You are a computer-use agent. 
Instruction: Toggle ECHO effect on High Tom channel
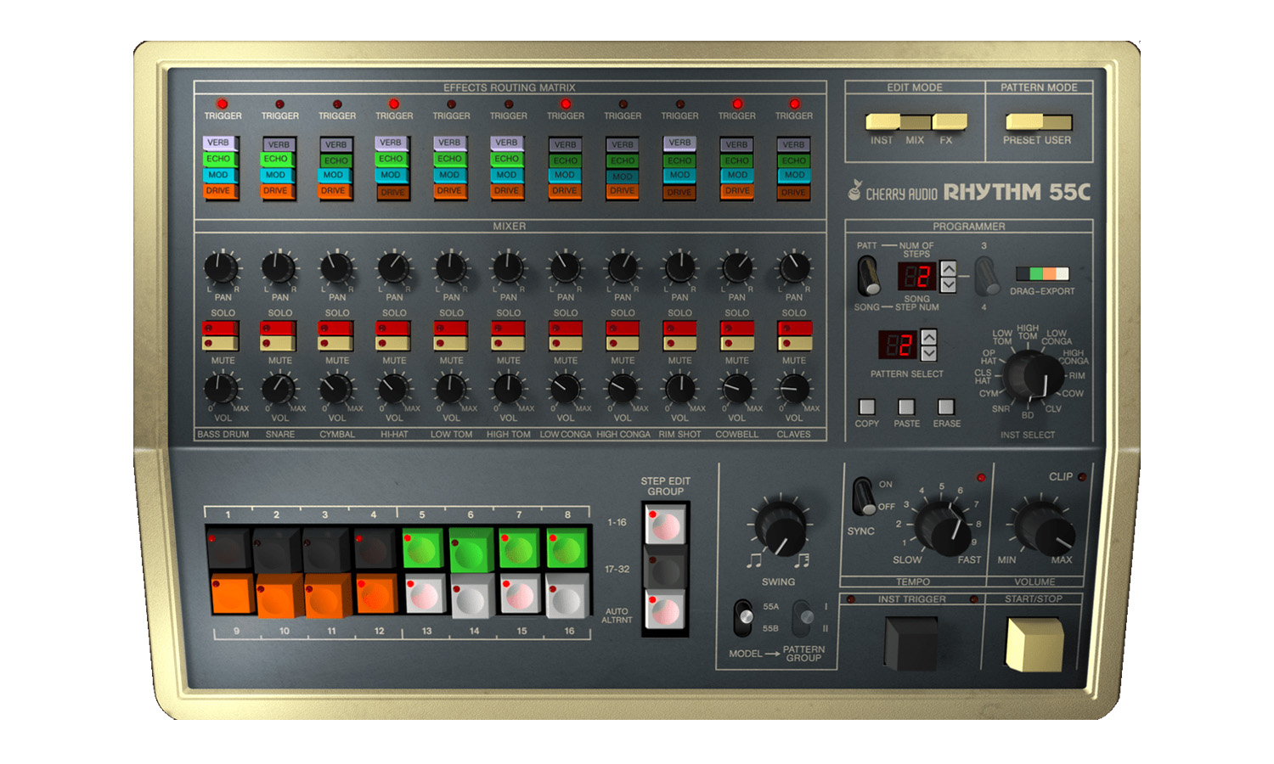click(x=506, y=159)
